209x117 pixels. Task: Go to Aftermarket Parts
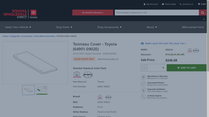click(193, 27)
